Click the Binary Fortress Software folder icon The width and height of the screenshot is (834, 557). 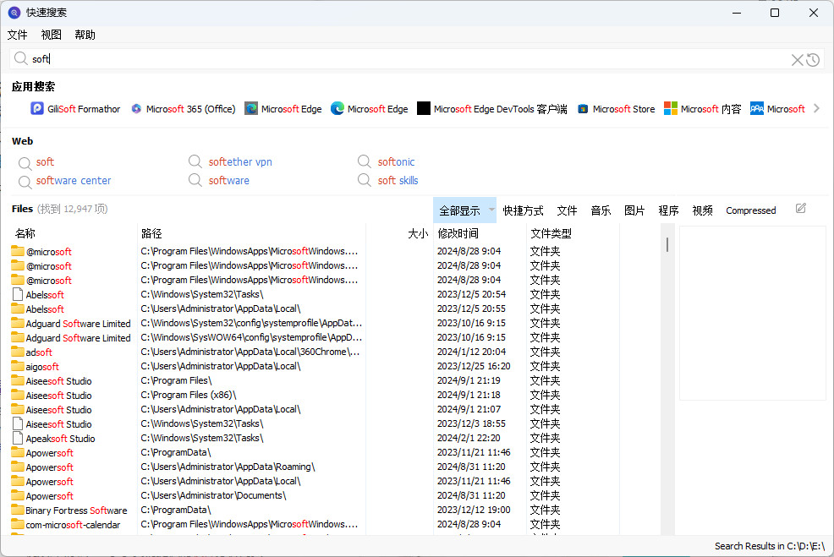[18, 510]
